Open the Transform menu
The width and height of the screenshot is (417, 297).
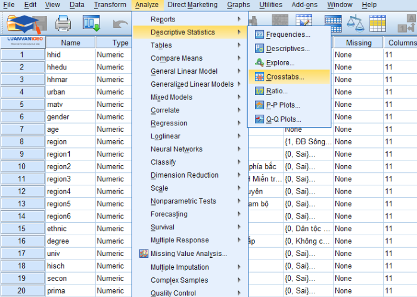[x=110, y=5]
